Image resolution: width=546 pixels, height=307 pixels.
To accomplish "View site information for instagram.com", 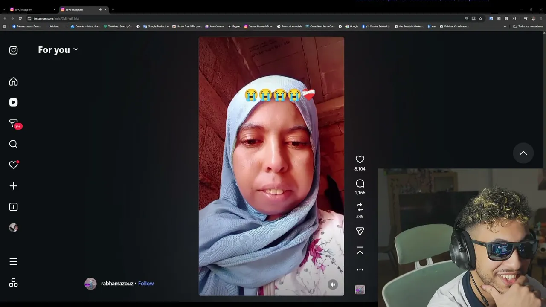I will [x=29, y=18].
